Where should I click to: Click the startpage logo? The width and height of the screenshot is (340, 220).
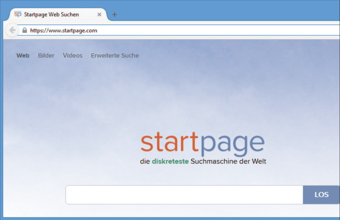point(203,144)
